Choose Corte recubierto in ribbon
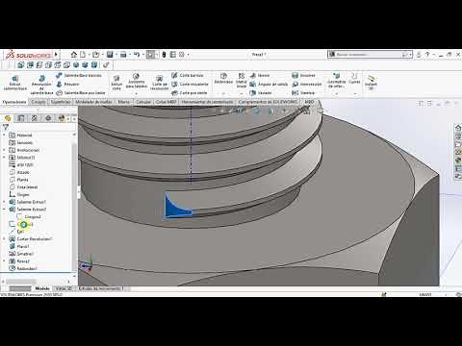The height and width of the screenshot is (346, 462). point(190,84)
